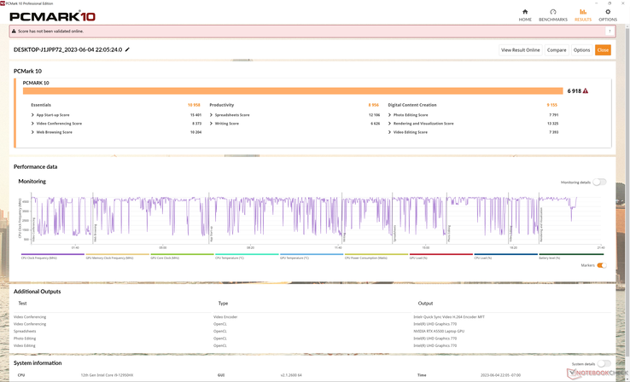Switch to the Results tab

pyautogui.click(x=583, y=14)
